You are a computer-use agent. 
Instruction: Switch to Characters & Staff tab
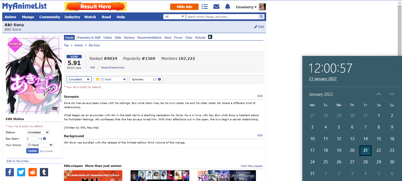89,38
